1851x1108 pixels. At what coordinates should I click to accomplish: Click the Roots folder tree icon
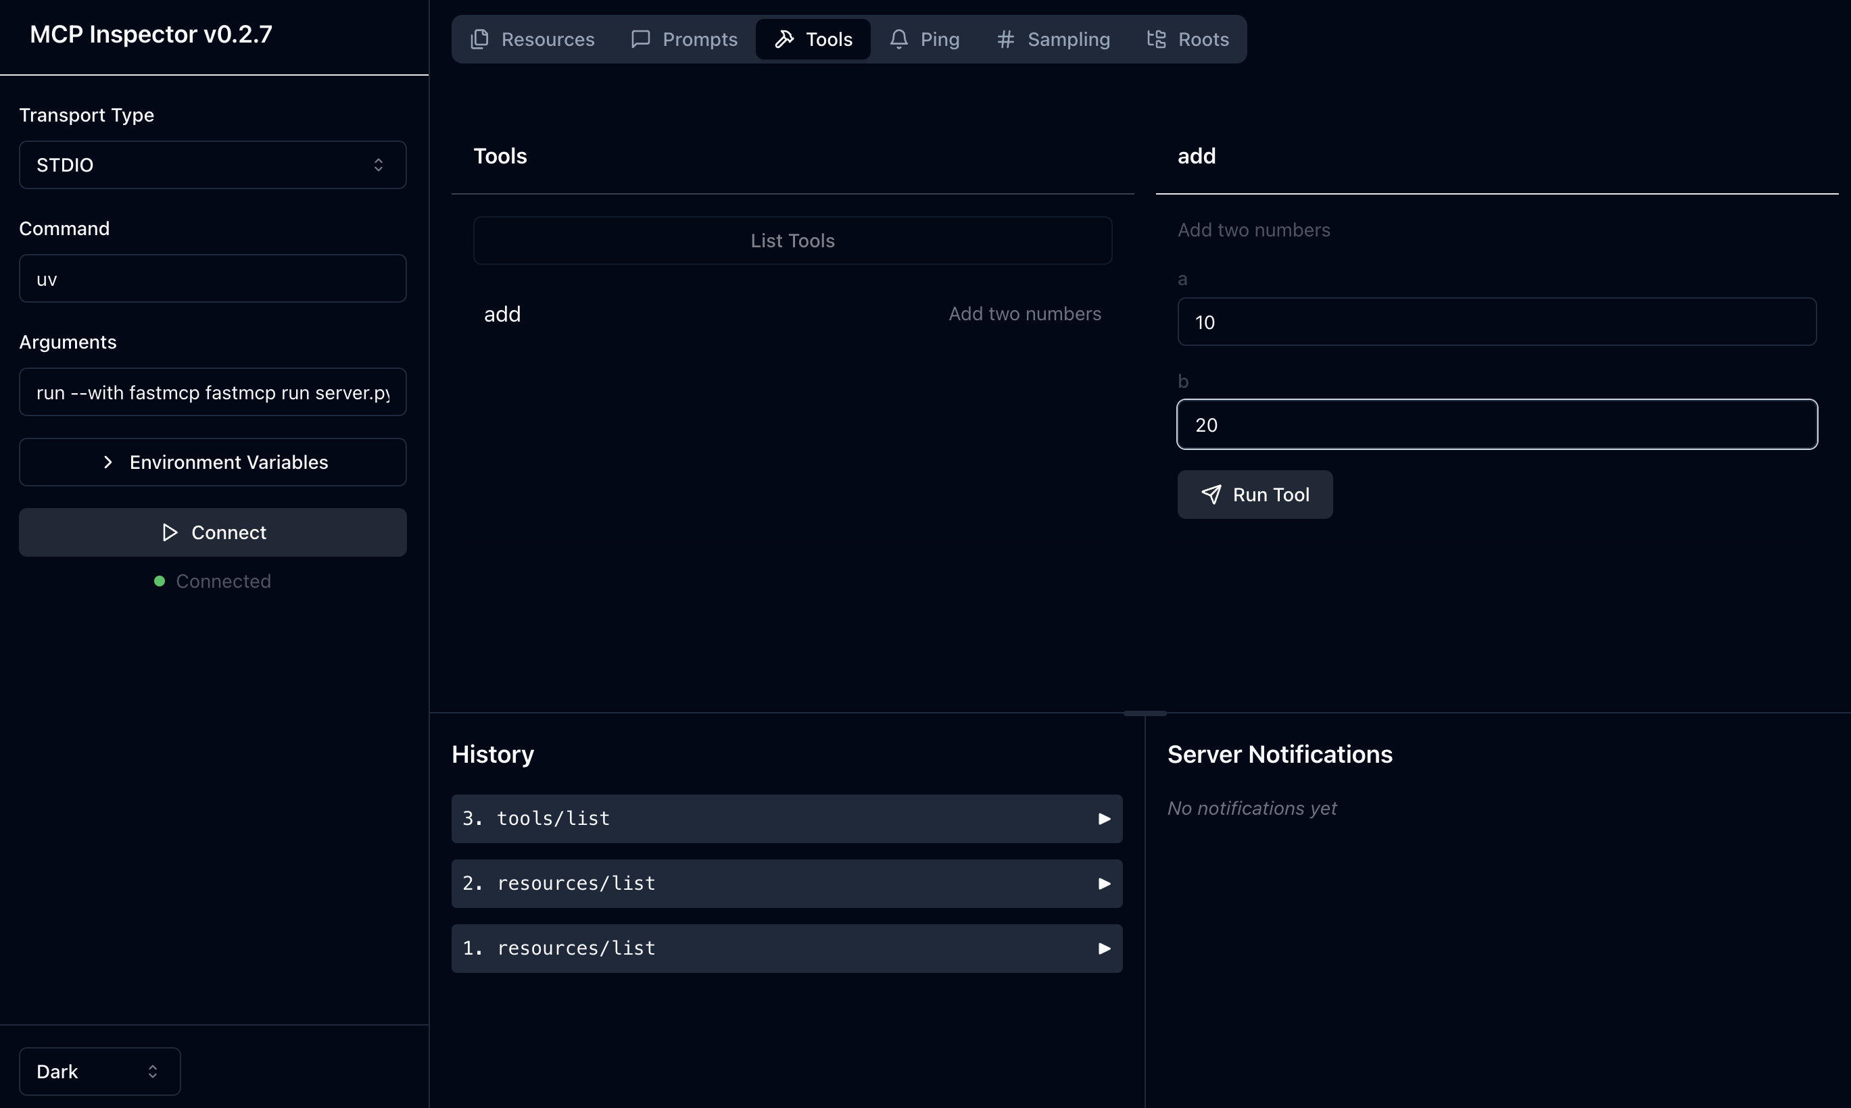(1156, 39)
